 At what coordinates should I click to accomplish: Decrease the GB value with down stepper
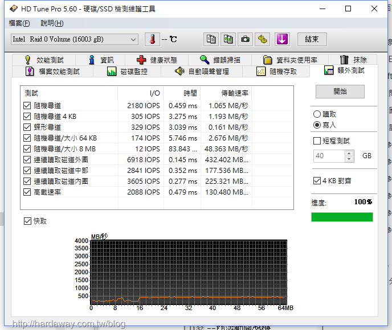(349, 159)
